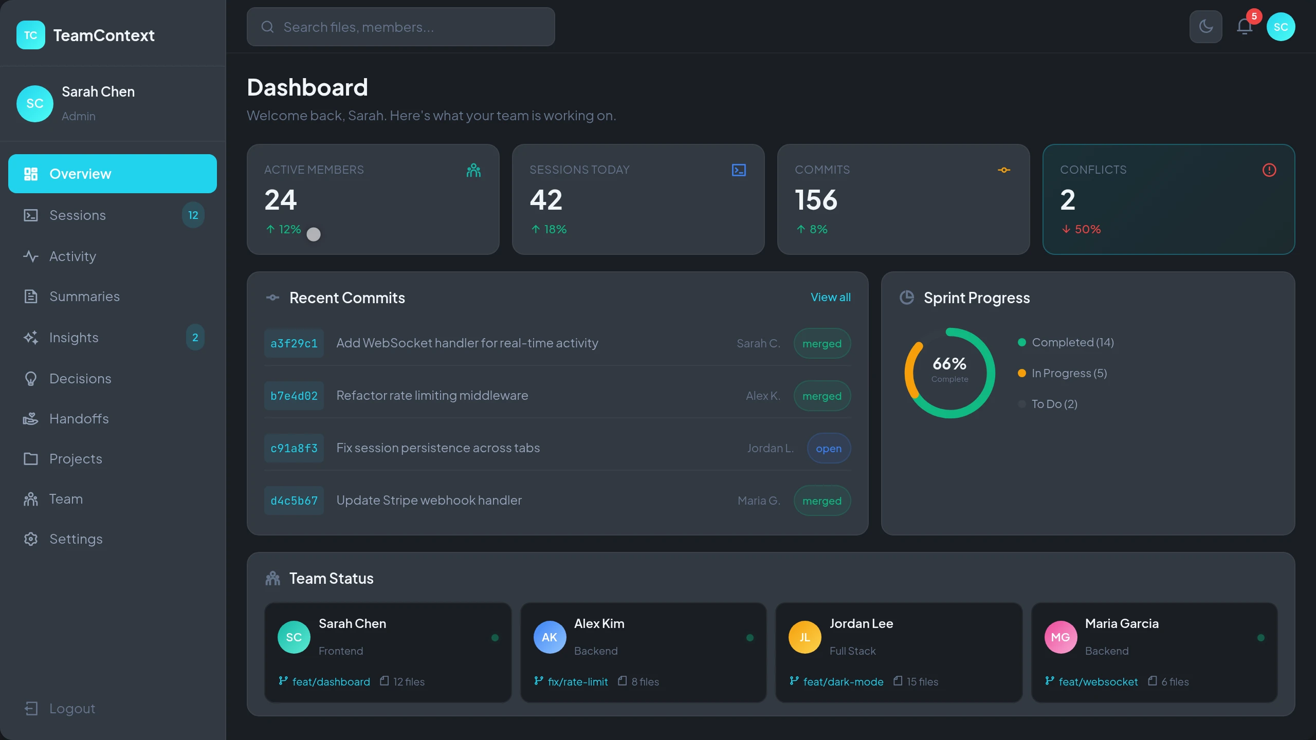Click the Commits card commit icon
The width and height of the screenshot is (1316, 740).
(1004, 170)
